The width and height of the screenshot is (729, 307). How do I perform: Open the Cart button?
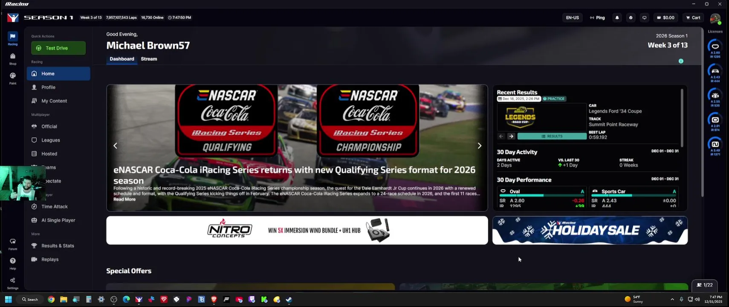point(693,17)
